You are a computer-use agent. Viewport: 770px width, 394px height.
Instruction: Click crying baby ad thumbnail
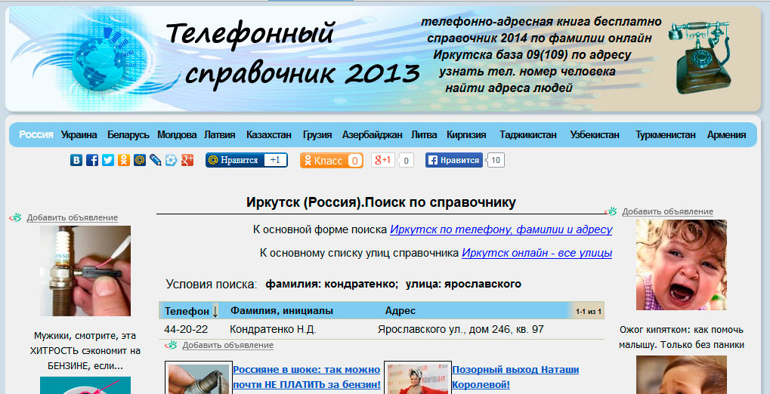click(671, 265)
